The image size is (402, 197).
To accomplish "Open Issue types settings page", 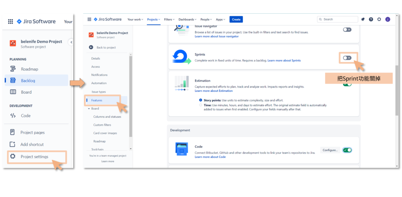I will tap(99, 92).
